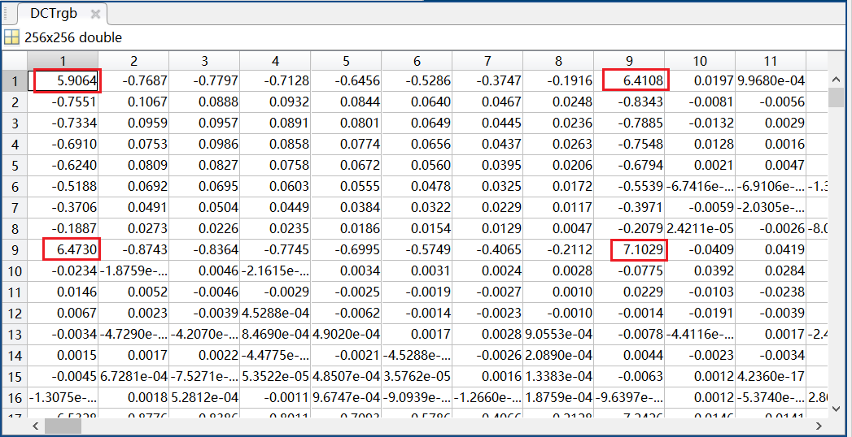
Task: Click cell containing 9.0553e-04
Action: [558, 335]
